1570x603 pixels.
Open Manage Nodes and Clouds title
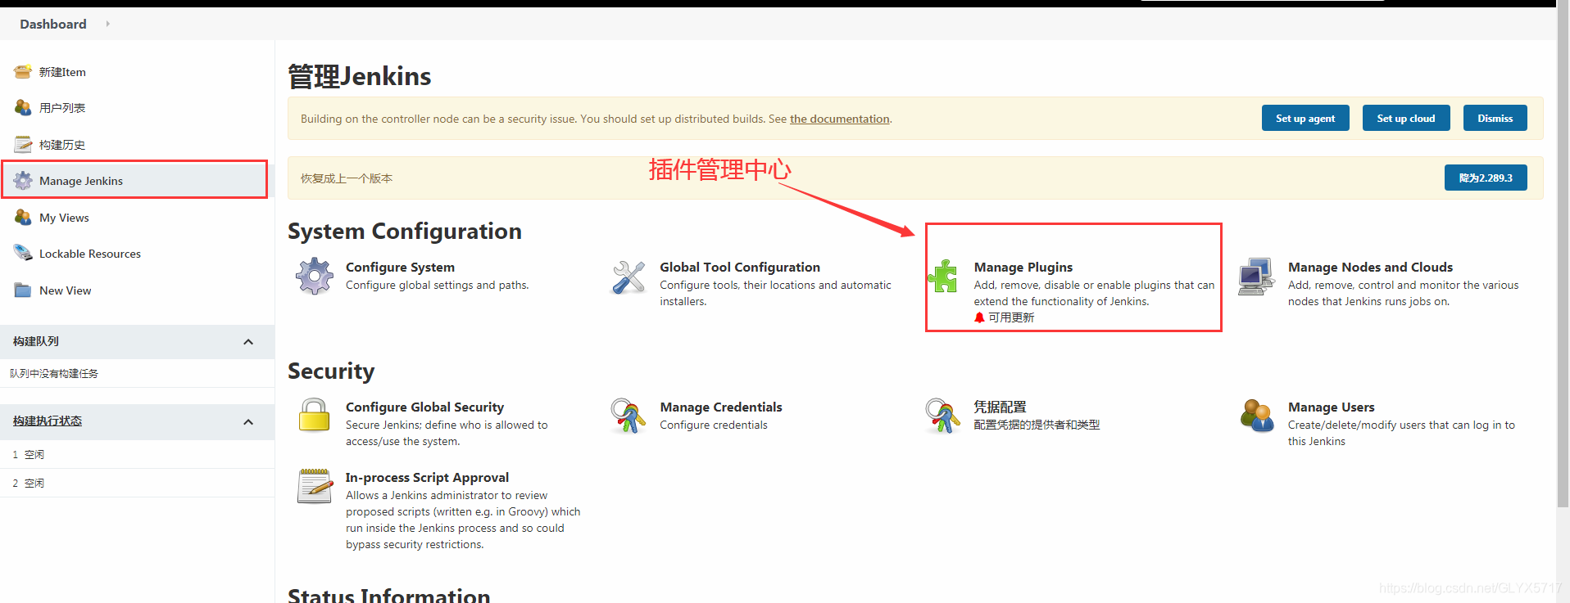pos(1370,268)
